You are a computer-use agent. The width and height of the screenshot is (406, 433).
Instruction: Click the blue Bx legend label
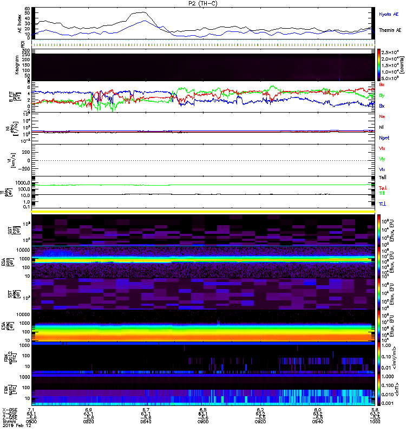pos(382,106)
